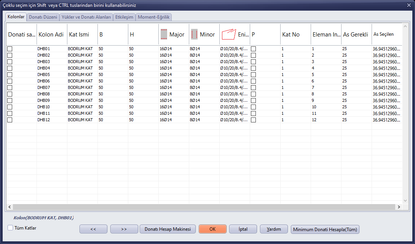Enable the P checkbox in row DHB09
The image size is (415, 244).
point(253,100)
